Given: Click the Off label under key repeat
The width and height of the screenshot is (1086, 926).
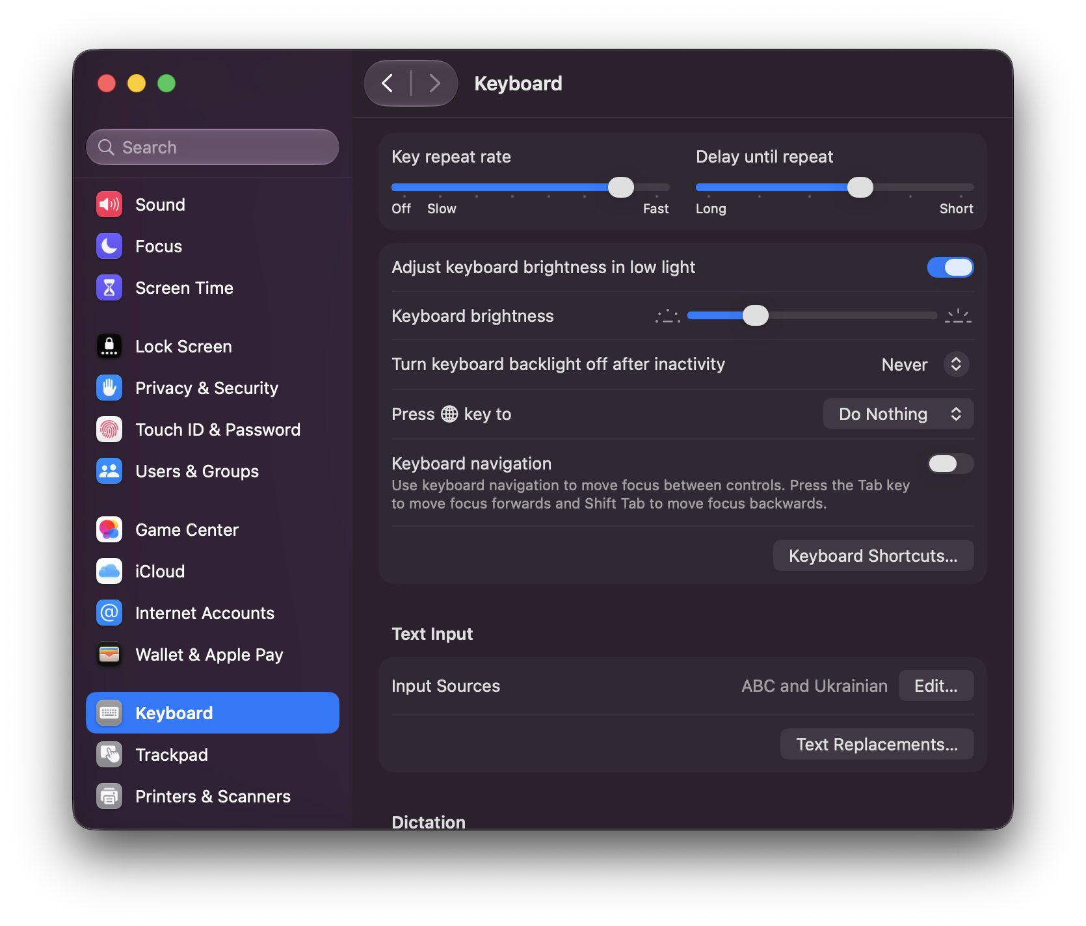Looking at the screenshot, I should tap(401, 209).
